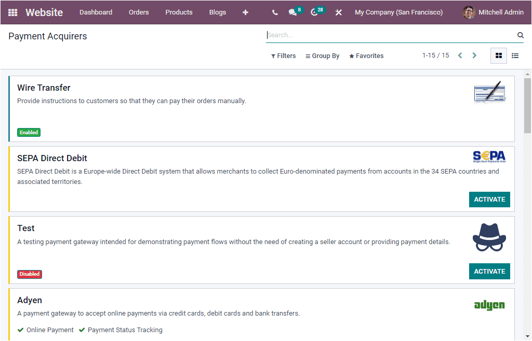Open the apps grid menu
Screen dimensions: 532x341
click(x=12, y=12)
